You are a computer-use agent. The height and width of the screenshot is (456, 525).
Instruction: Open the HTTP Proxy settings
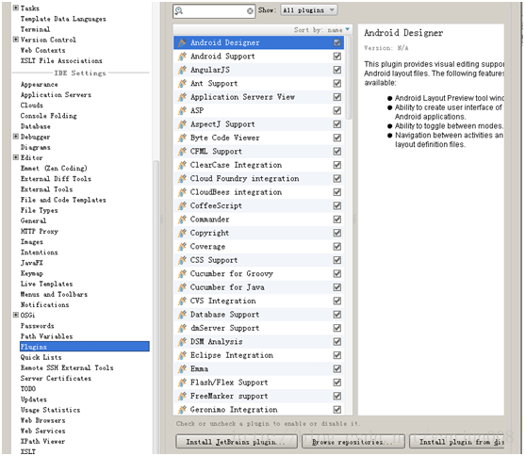point(40,232)
